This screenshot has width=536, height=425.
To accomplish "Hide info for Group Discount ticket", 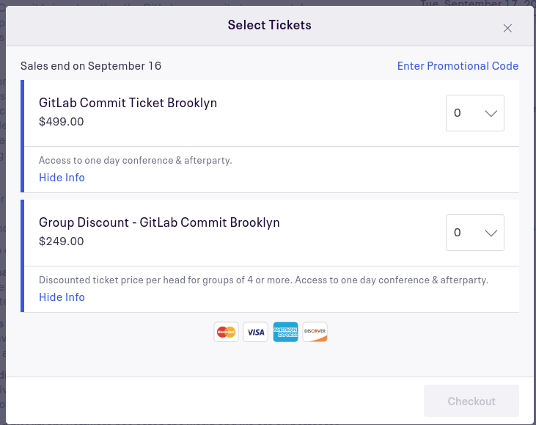I will [x=62, y=297].
